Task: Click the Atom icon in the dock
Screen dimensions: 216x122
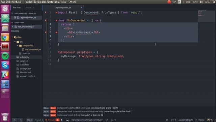Action: pyautogui.click(x=5, y=18)
